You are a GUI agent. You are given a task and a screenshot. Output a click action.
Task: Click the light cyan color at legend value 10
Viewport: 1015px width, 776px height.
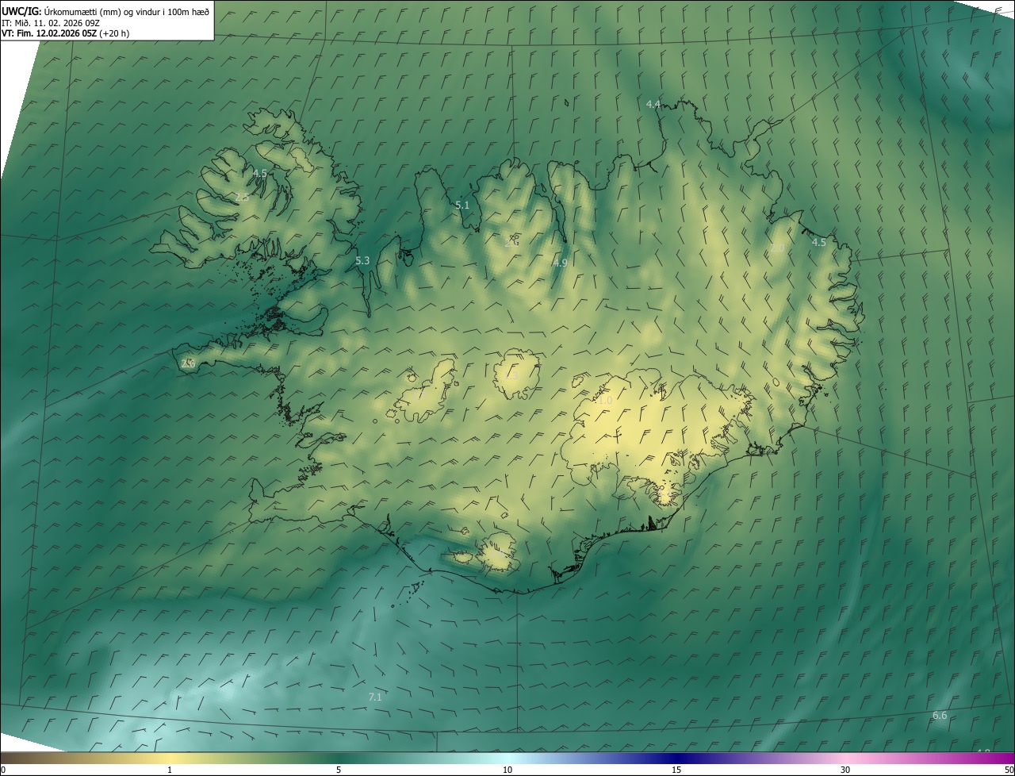tap(507, 759)
